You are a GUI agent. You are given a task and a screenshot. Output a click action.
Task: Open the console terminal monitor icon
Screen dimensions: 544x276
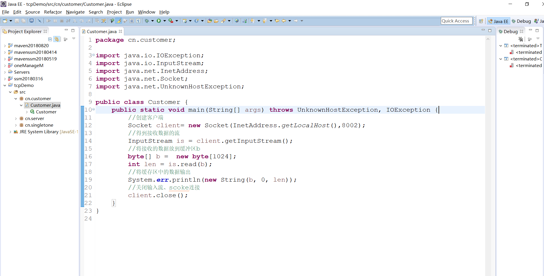point(31,21)
